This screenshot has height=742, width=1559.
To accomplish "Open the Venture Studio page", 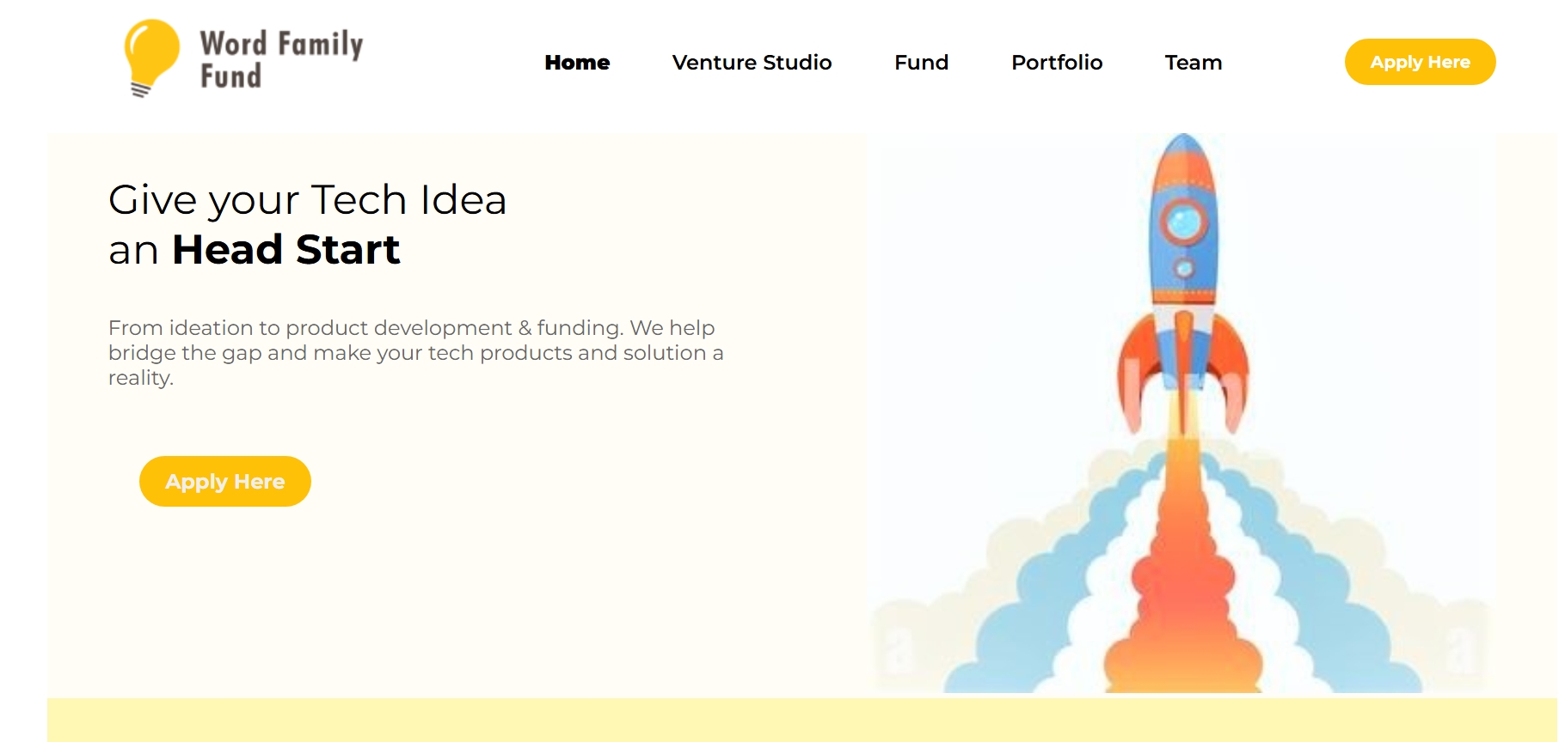I will click(752, 63).
